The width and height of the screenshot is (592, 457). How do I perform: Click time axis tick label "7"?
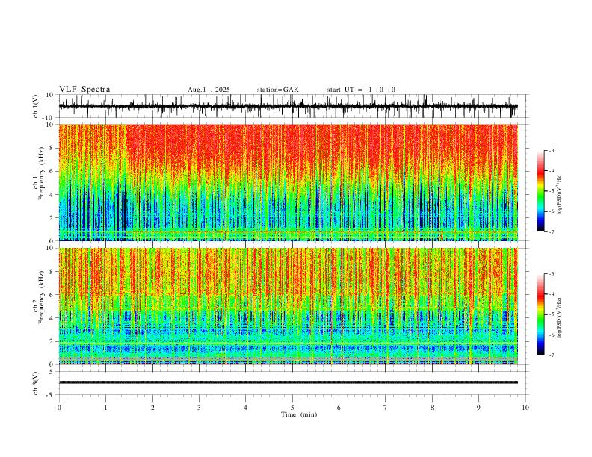(386, 408)
